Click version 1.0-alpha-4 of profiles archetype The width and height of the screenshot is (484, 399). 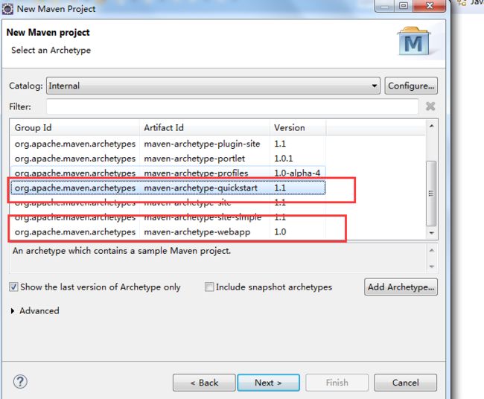[x=297, y=173]
